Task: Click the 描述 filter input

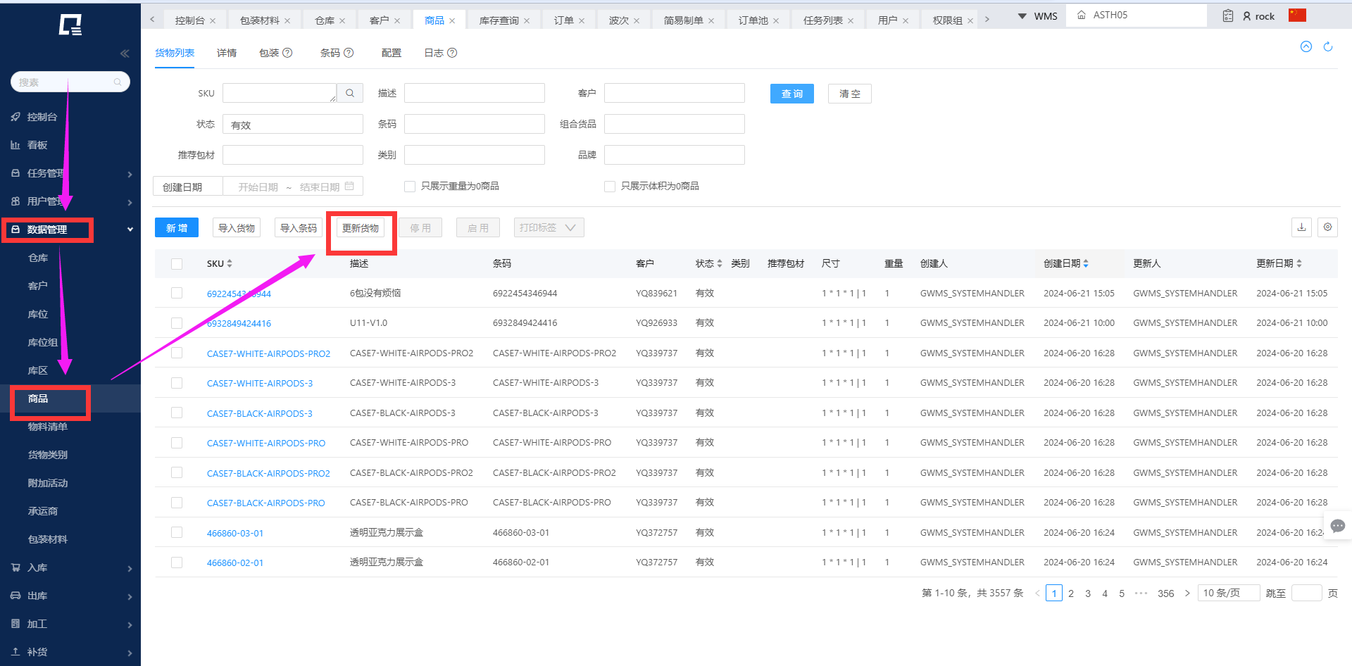Action: [x=475, y=93]
